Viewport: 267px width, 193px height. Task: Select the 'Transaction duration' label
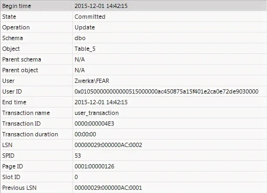pos(30,134)
